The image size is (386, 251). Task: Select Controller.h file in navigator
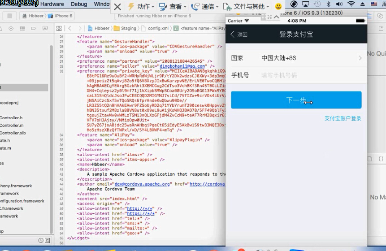point(11,118)
